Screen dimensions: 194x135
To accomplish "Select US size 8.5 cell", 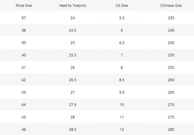I will 122,80.
